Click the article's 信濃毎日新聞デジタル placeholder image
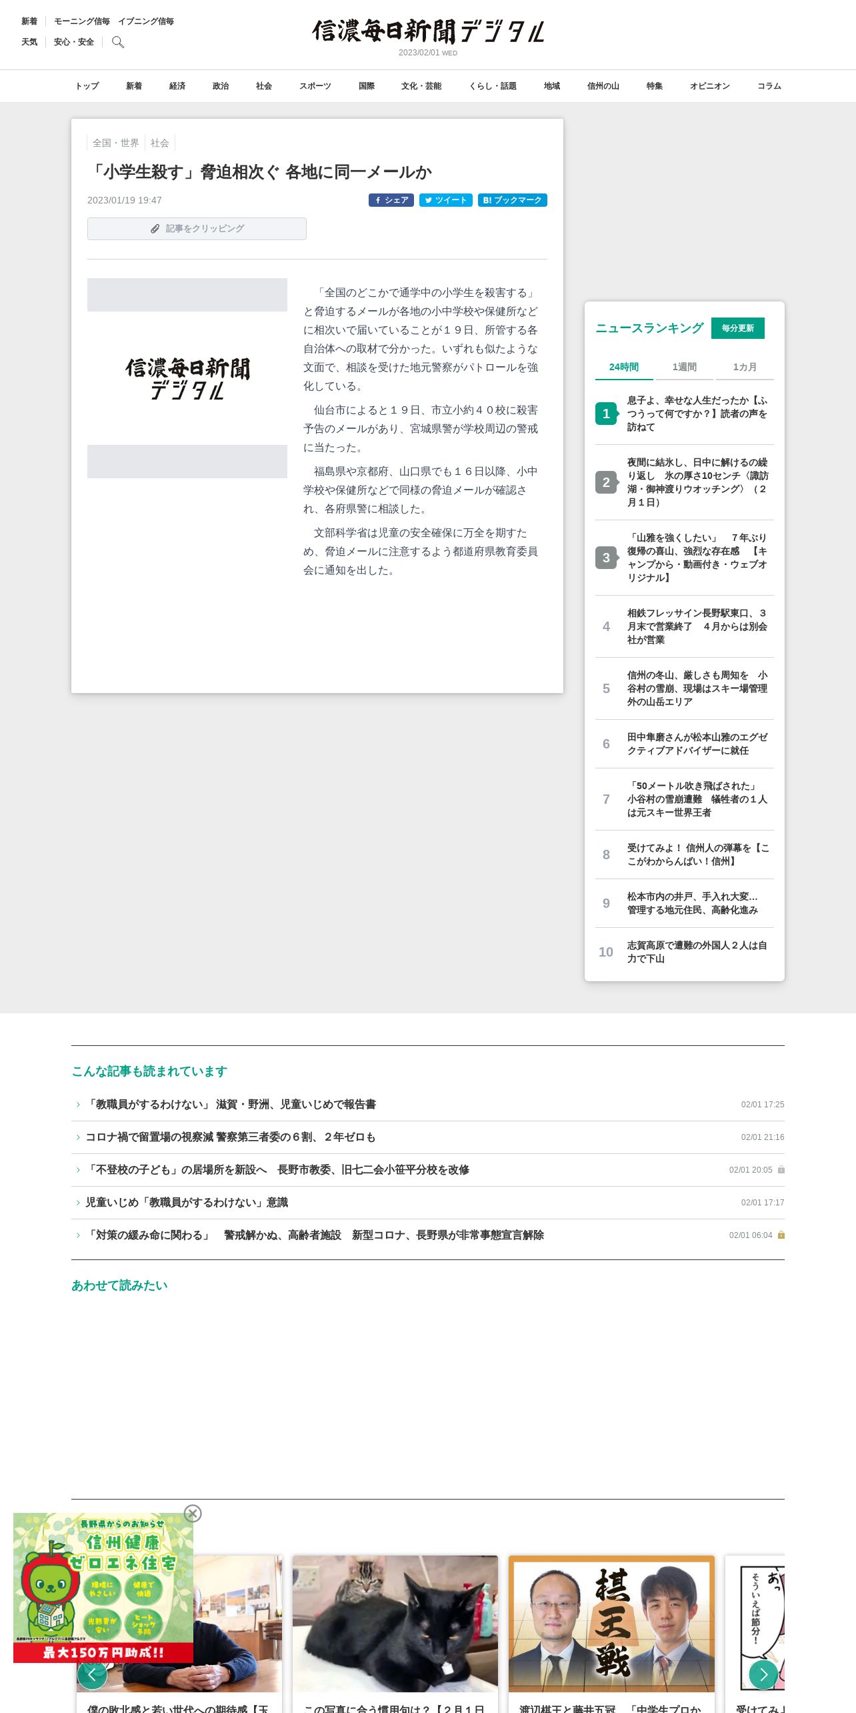 (x=187, y=378)
